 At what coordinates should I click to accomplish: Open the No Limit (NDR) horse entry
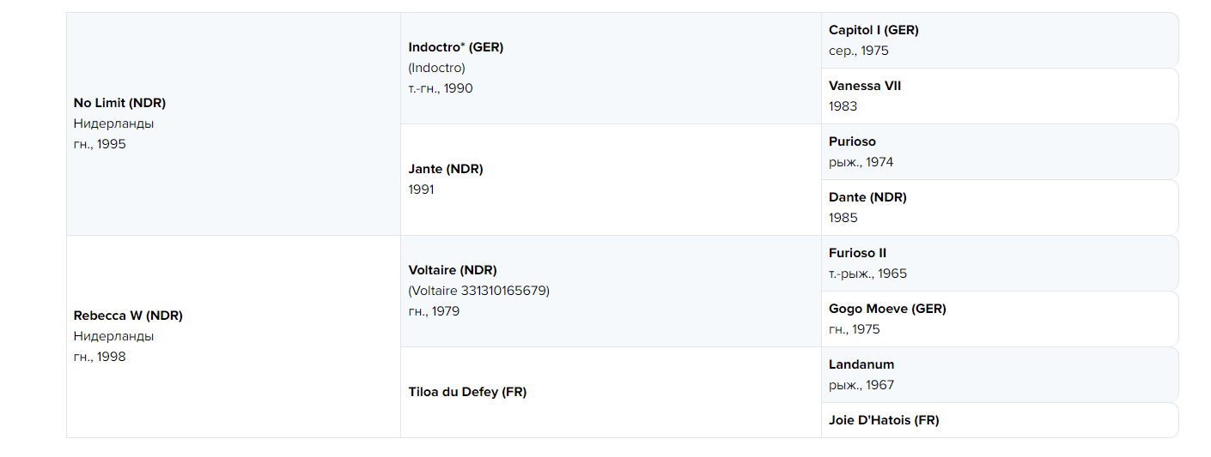coord(119,103)
